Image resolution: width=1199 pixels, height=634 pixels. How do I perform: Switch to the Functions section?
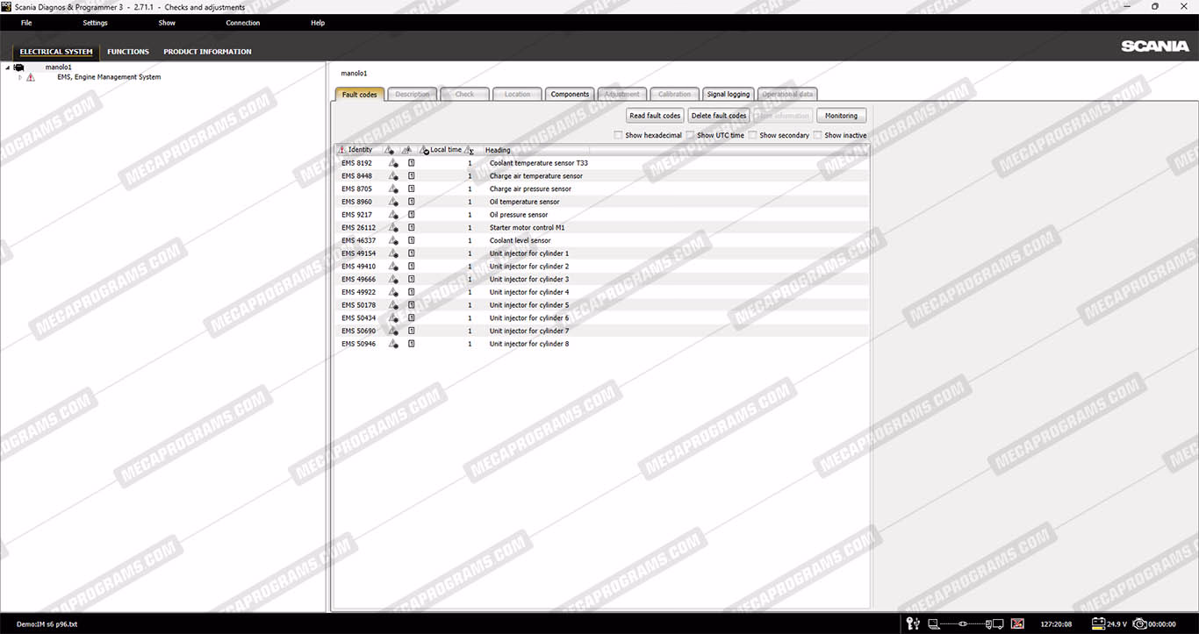click(x=128, y=52)
